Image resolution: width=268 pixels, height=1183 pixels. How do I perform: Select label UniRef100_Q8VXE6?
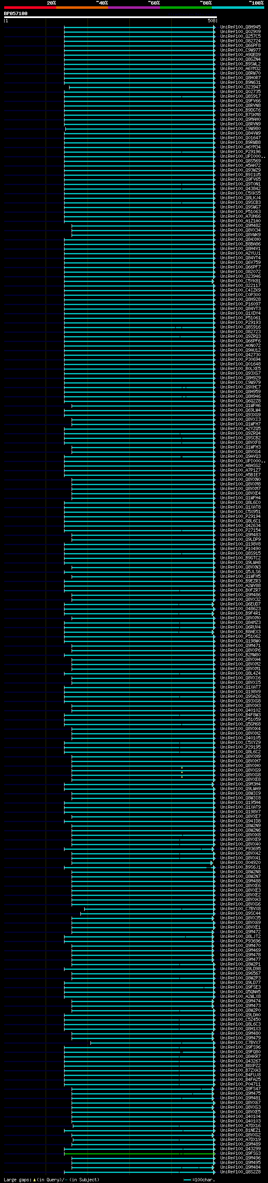pos(240,886)
